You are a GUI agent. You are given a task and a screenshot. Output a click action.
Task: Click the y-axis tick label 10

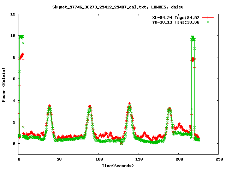(x=13, y=36)
